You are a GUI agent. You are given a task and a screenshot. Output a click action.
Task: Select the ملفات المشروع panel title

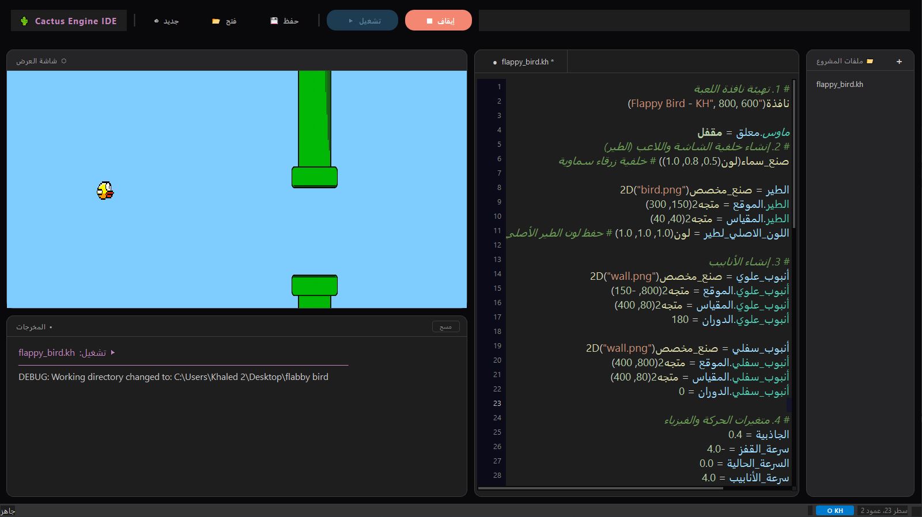[840, 61]
